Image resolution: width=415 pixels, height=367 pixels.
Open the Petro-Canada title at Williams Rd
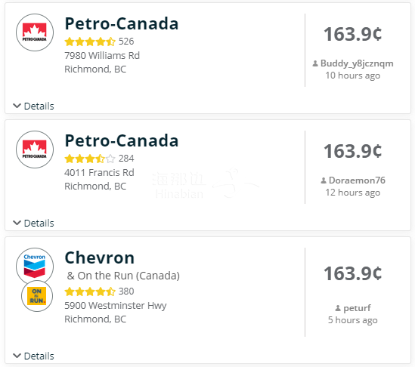point(122,23)
